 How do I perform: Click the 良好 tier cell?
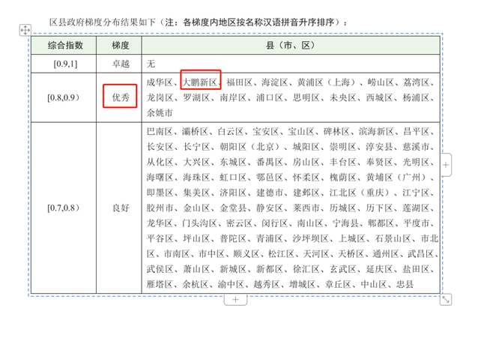coord(119,208)
